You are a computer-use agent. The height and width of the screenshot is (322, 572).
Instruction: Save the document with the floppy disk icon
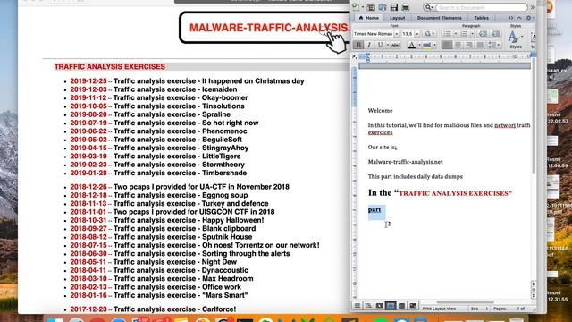click(394, 7)
